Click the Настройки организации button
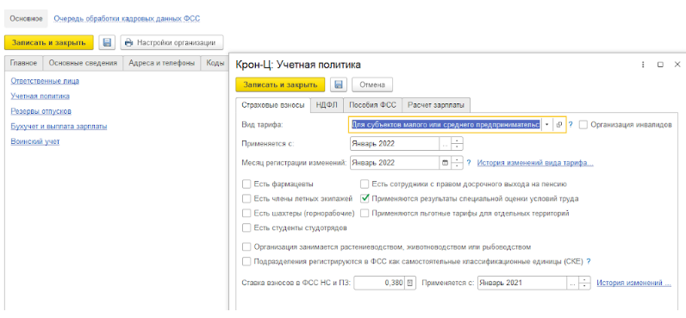Viewport: 686px width, 318px height. pyautogui.click(x=171, y=42)
